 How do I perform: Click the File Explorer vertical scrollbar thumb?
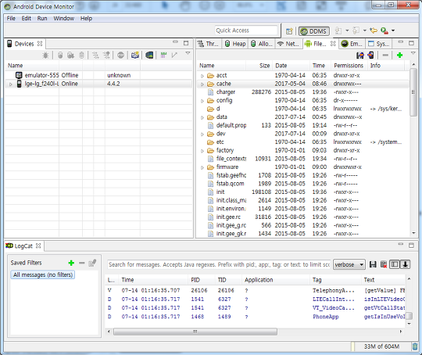413,92
